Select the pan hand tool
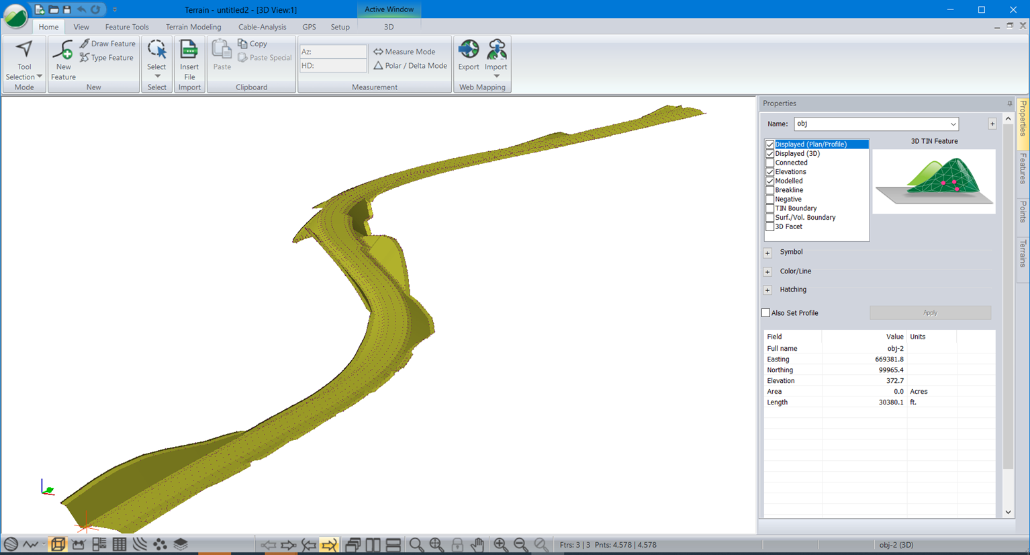This screenshot has width=1030, height=555. (x=477, y=545)
